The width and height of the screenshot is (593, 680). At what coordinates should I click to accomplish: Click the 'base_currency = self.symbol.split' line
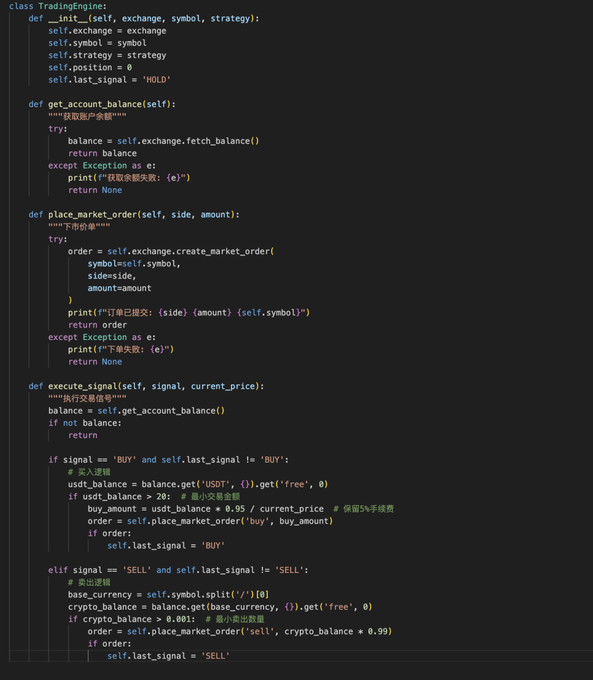pyautogui.click(x=169, y=595)
